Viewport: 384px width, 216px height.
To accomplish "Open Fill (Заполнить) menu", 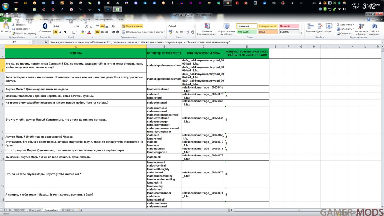I will click(x=345, y=29).
